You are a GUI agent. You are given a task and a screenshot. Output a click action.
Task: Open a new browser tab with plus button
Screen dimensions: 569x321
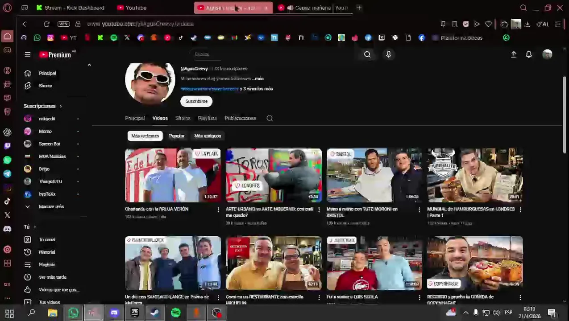coord(359,8)
